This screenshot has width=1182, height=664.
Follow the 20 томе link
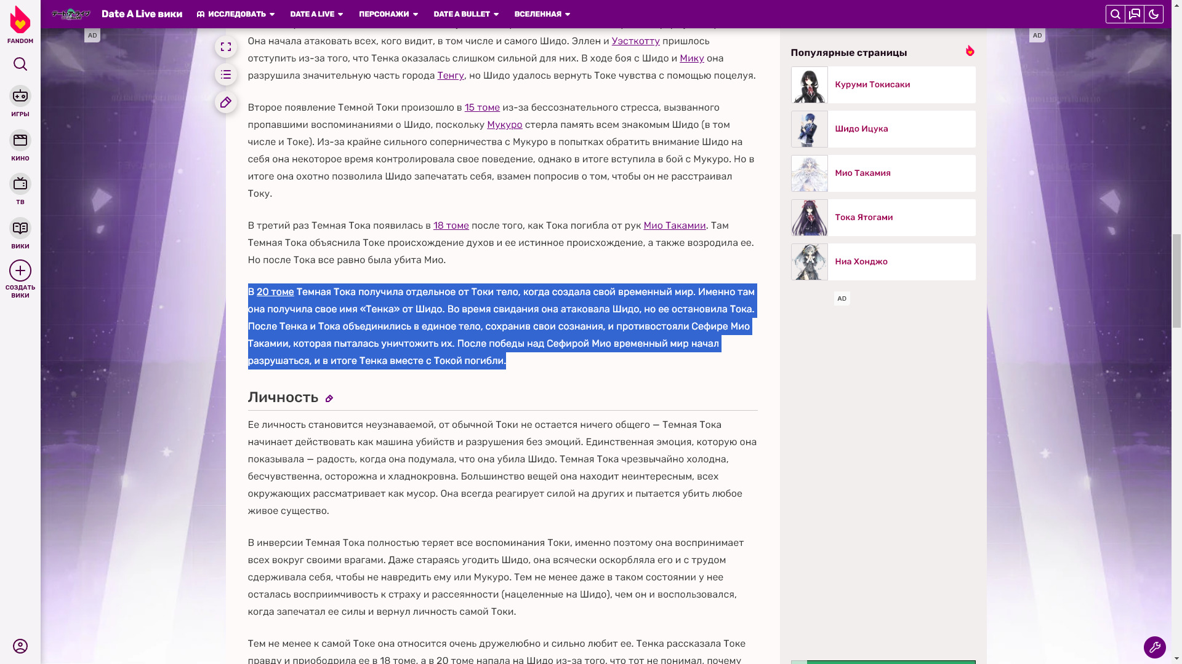click(275, 292)
